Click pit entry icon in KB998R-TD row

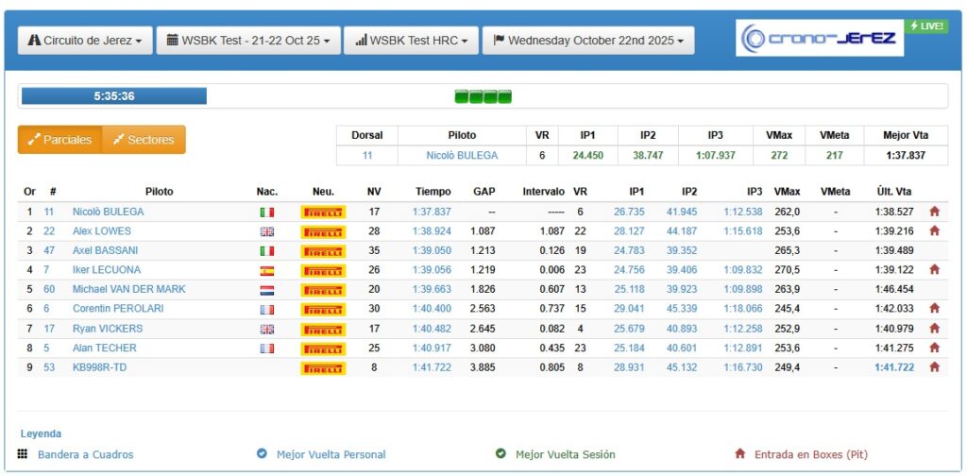[934, 367]
